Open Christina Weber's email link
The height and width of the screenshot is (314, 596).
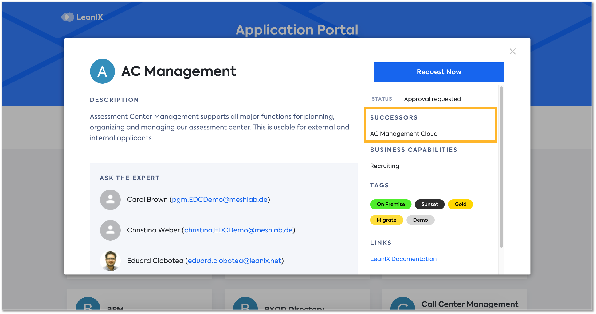click(238, 230)
